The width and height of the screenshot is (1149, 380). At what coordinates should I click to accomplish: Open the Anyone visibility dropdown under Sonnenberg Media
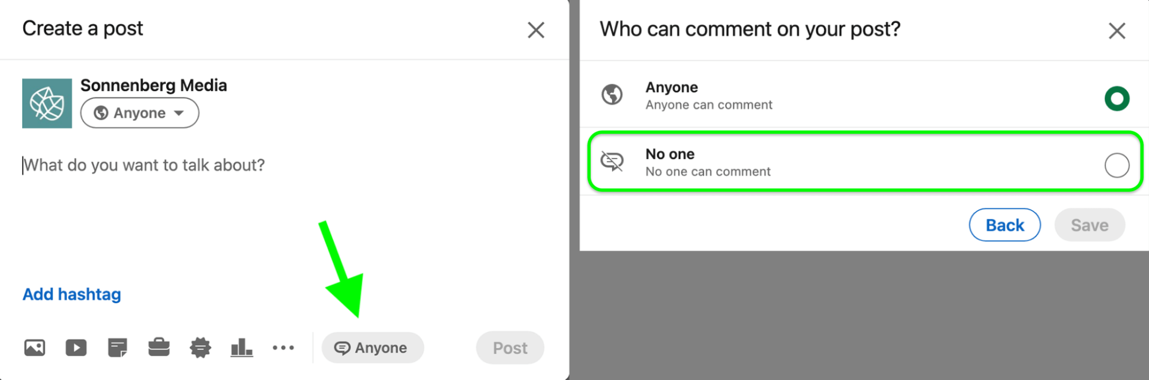[140, 113]
